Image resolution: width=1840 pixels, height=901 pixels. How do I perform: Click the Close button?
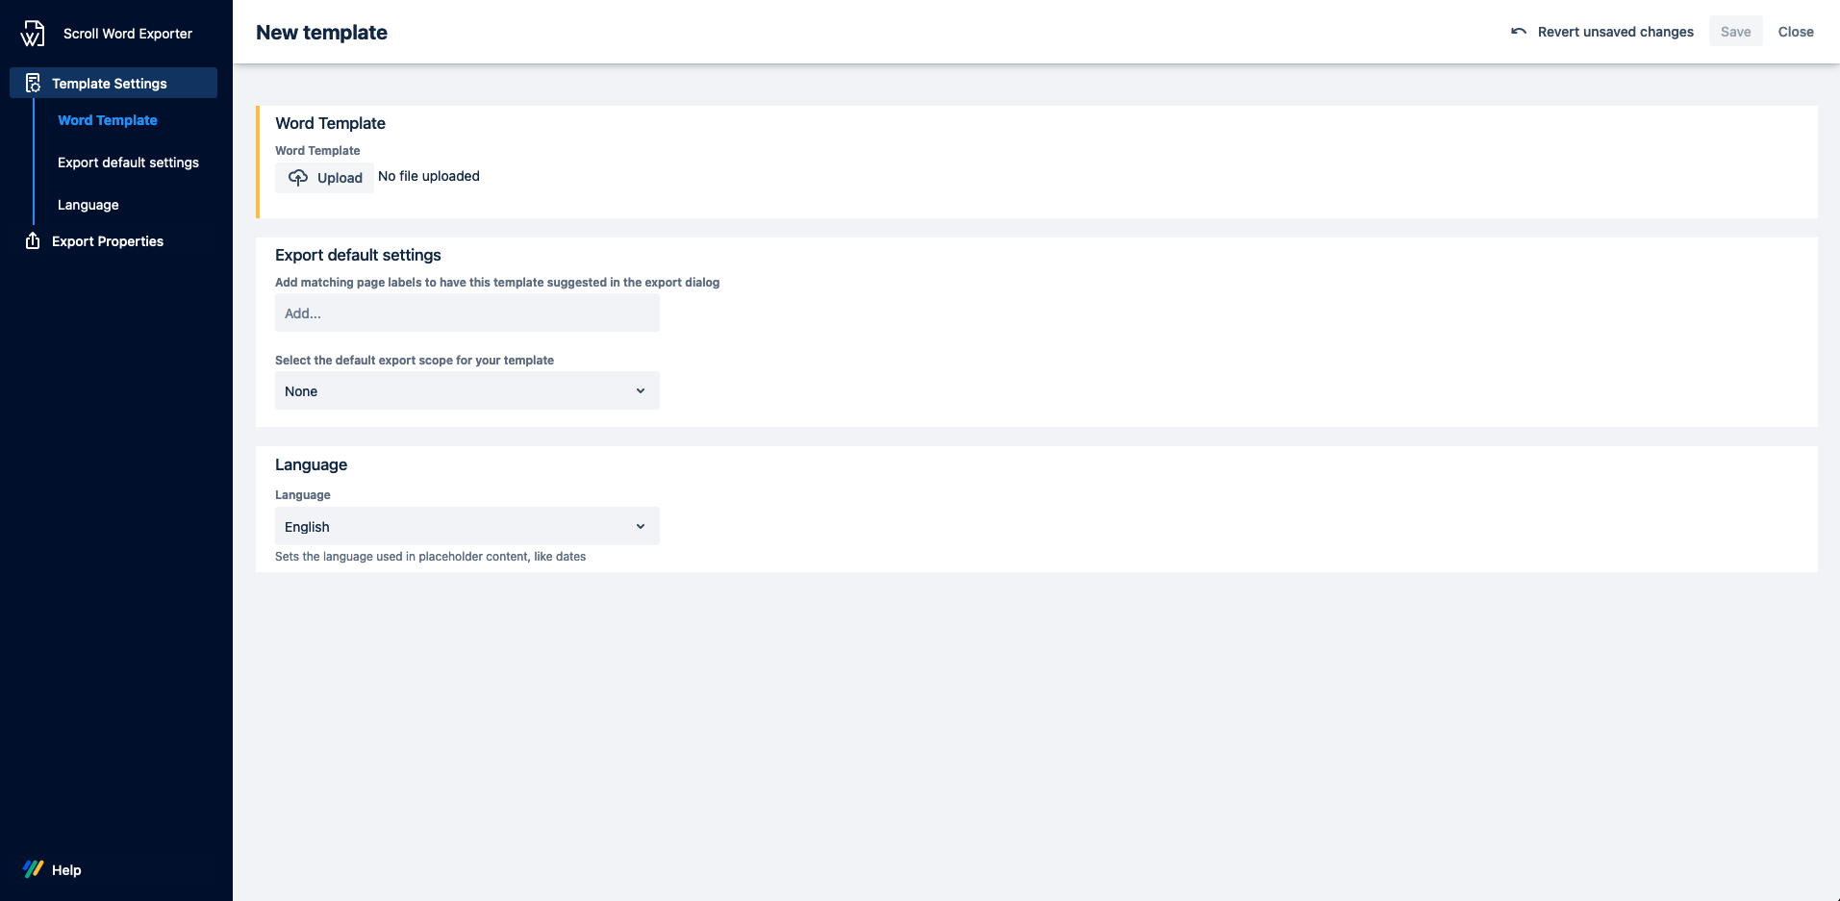(1795, 32)
